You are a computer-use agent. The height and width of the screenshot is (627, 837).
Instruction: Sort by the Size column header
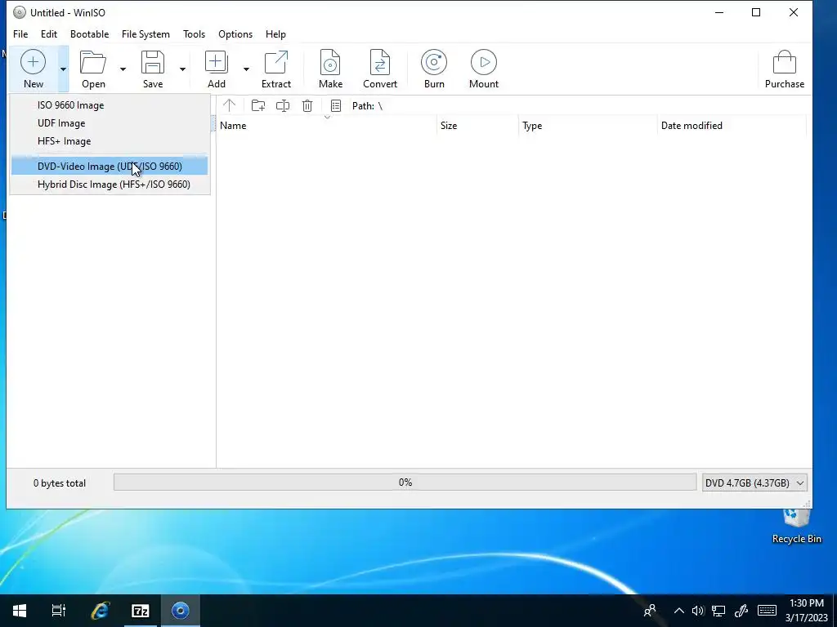477,126
